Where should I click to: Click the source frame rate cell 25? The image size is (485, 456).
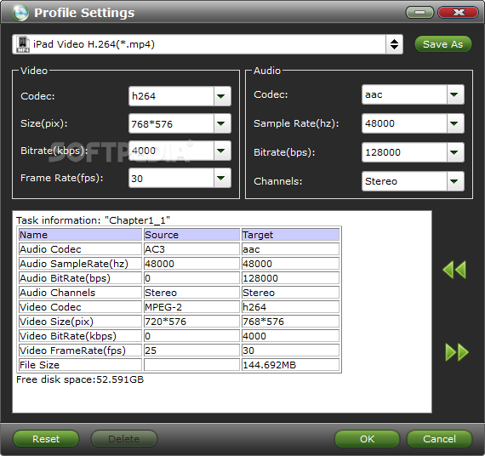click(x=191, y=351)
